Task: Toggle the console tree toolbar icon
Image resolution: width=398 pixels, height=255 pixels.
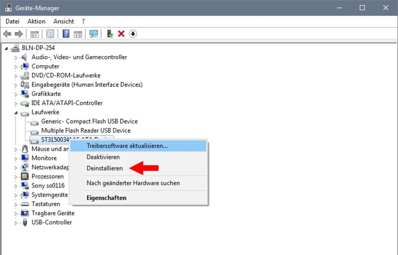Action: [x=35, y=34]
